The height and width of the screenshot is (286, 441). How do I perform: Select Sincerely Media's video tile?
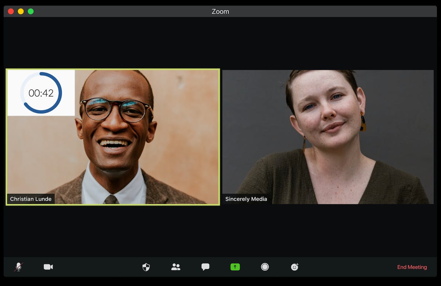[x=328, y=137]
